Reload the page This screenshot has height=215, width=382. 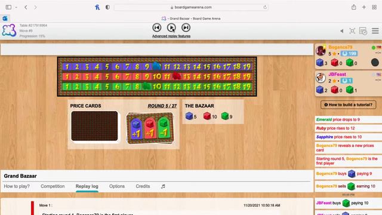pos(265,7)
